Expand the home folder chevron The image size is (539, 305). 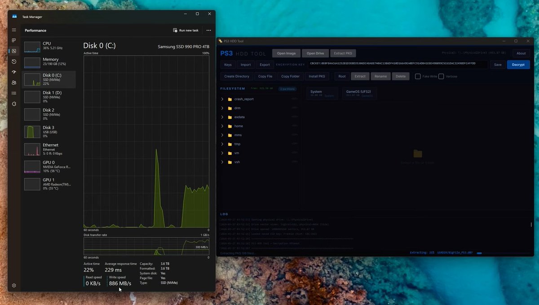pyautogui.click(x=222, y=126)
